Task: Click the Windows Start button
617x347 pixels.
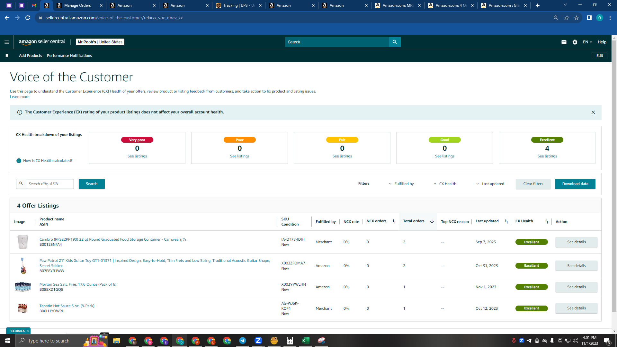Action: point(8,341)
